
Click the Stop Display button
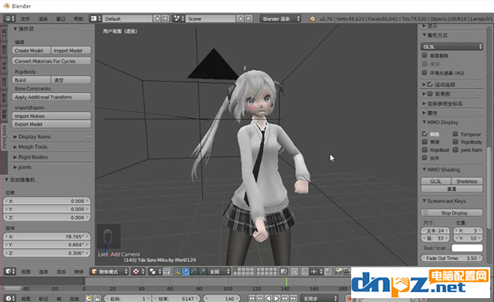point(452,212)
